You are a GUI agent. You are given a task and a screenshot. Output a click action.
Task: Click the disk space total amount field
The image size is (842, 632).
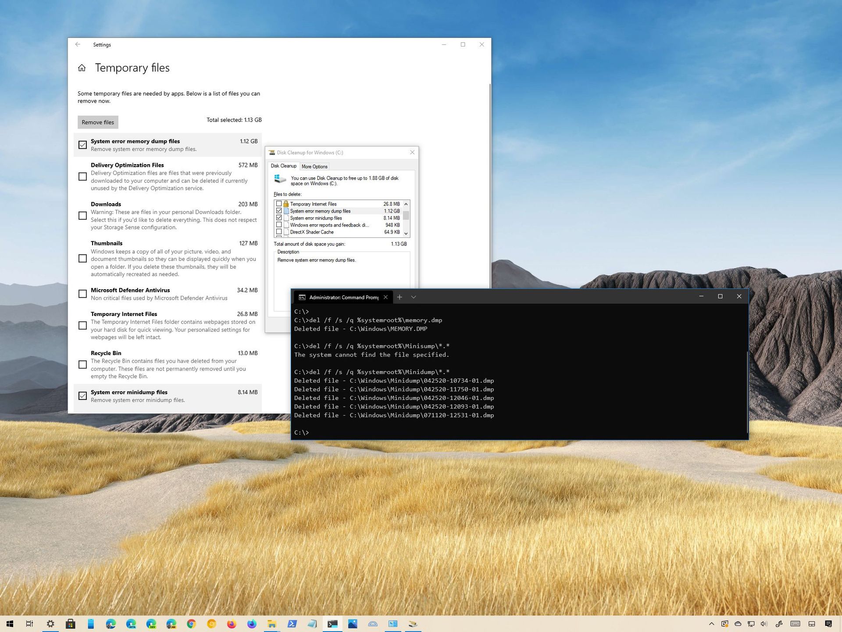pyautogui.click(x=399, y=244)
